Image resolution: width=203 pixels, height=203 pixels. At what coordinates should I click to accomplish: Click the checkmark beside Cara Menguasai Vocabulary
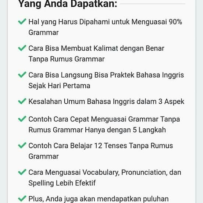tap(22, 172)
